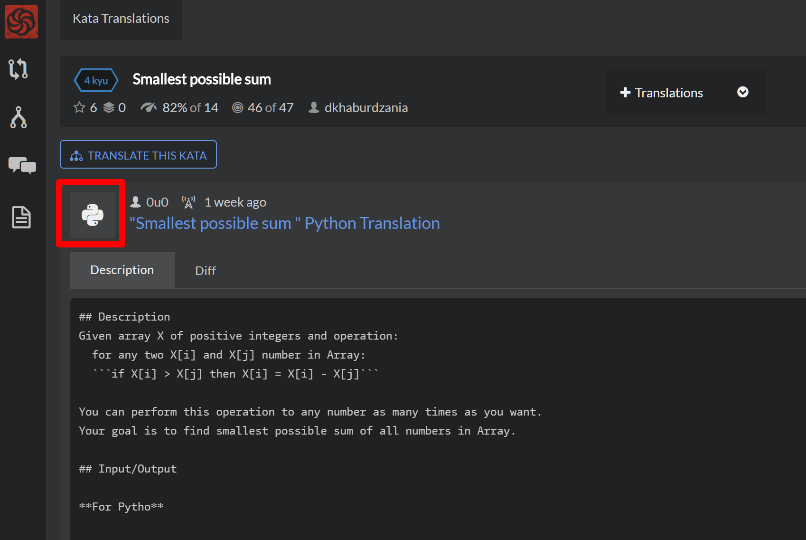Click the broadcast status icon beside 0u0
The width and height of the screenshot is (806, 540).
point(188,202)
